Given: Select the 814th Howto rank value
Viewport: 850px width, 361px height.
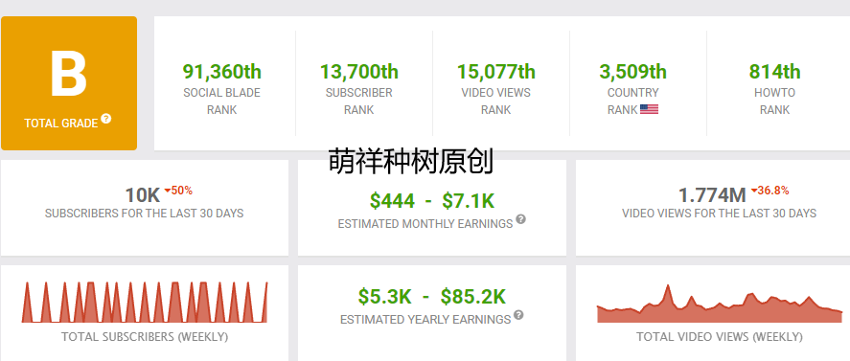Looking at the screenshot, I should (x=774, y=72).
